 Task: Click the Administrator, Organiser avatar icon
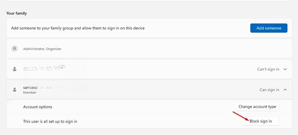pyautogui.click(x=15, y=49)
